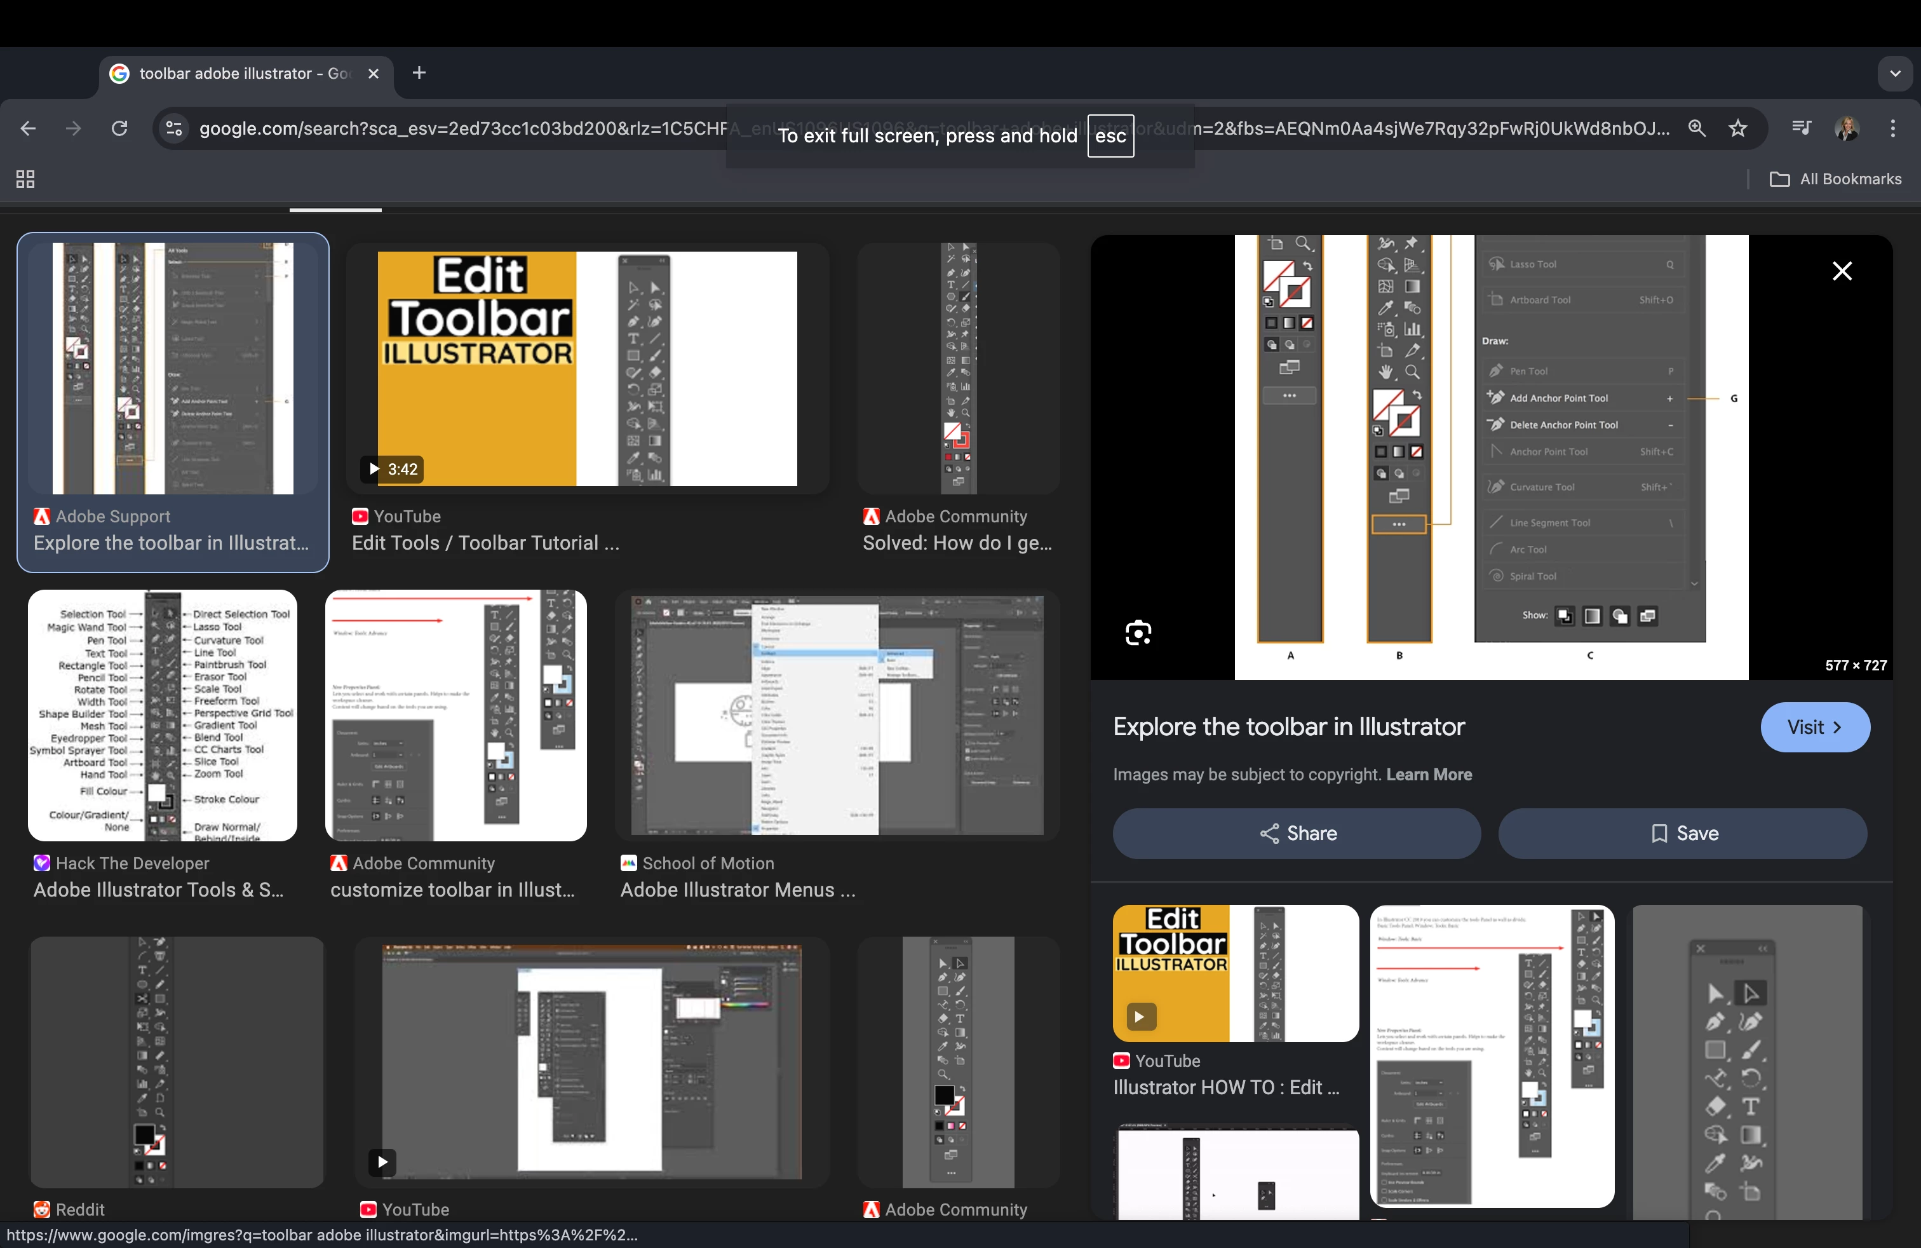This screenshot has width=1921, height=1248.
Task: Open the All Bookmarks folder
Action: point(1835,179)
